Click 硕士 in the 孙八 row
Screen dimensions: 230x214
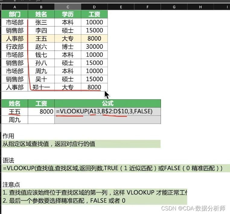pos(68,63)
